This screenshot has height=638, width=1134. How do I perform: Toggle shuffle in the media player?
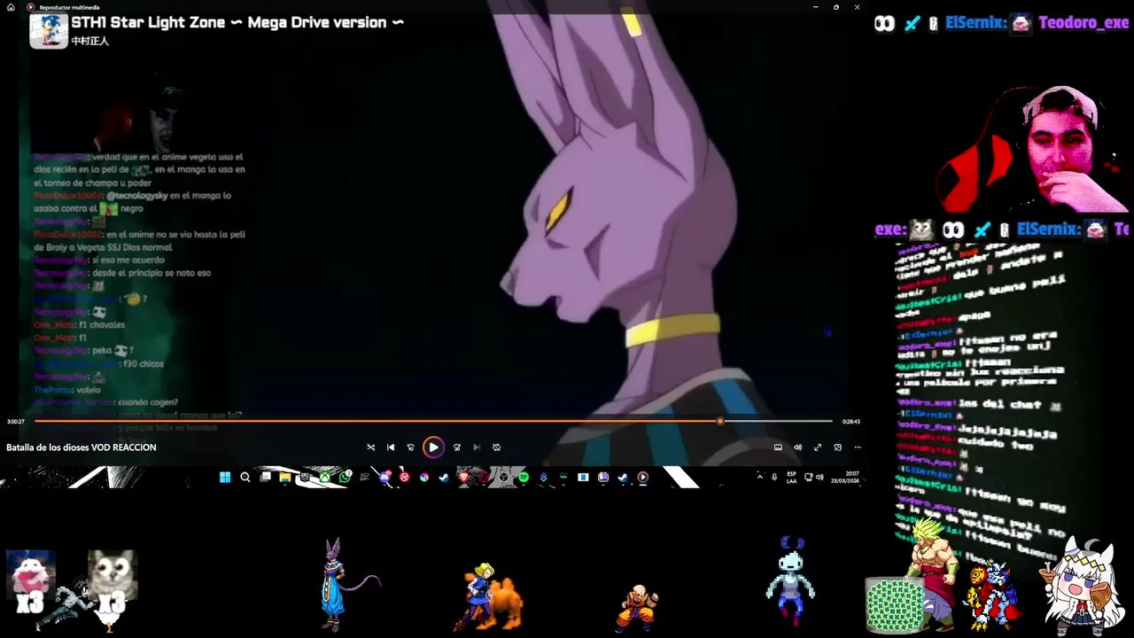tap(370, 447)
